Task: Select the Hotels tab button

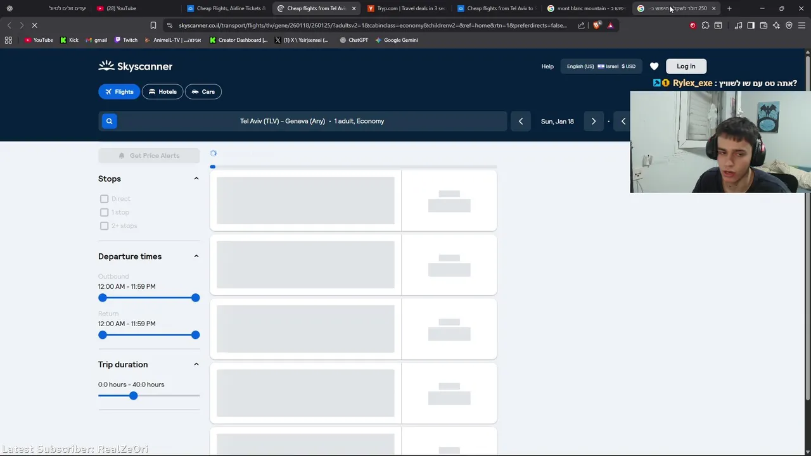Action: pyautogui.click(x=162, y=92)
